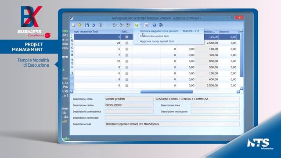The height and width of the screenshot is (158, 281).
Task: Choose 'Aggiorna campi speciali task' menu entry
Action: point(169,41)
